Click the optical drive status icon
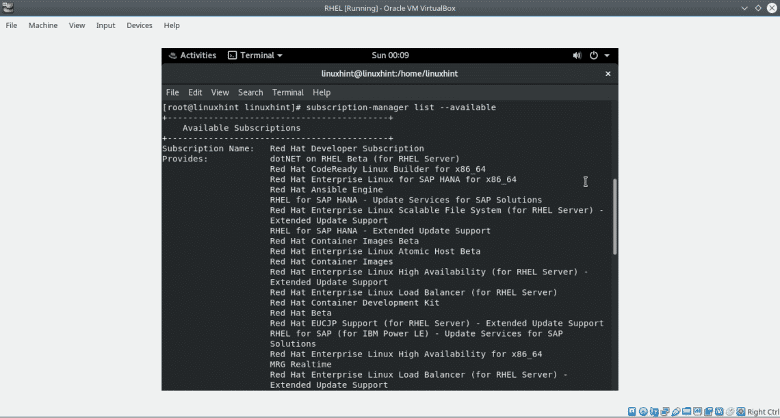 pos(643,412)
